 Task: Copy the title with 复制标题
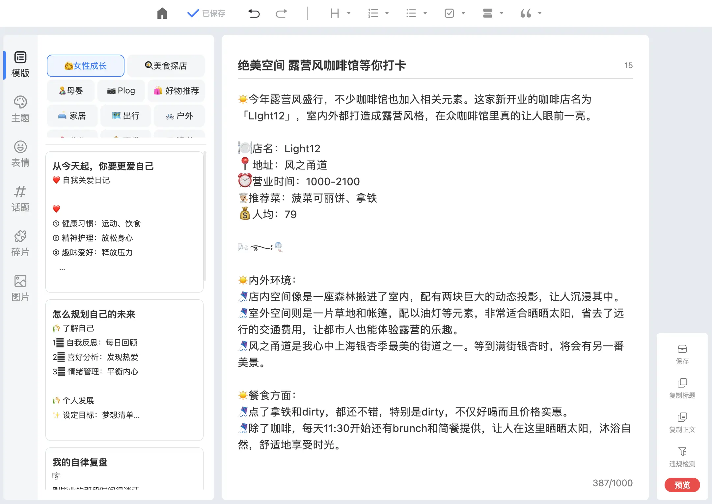tap(682, 389)
